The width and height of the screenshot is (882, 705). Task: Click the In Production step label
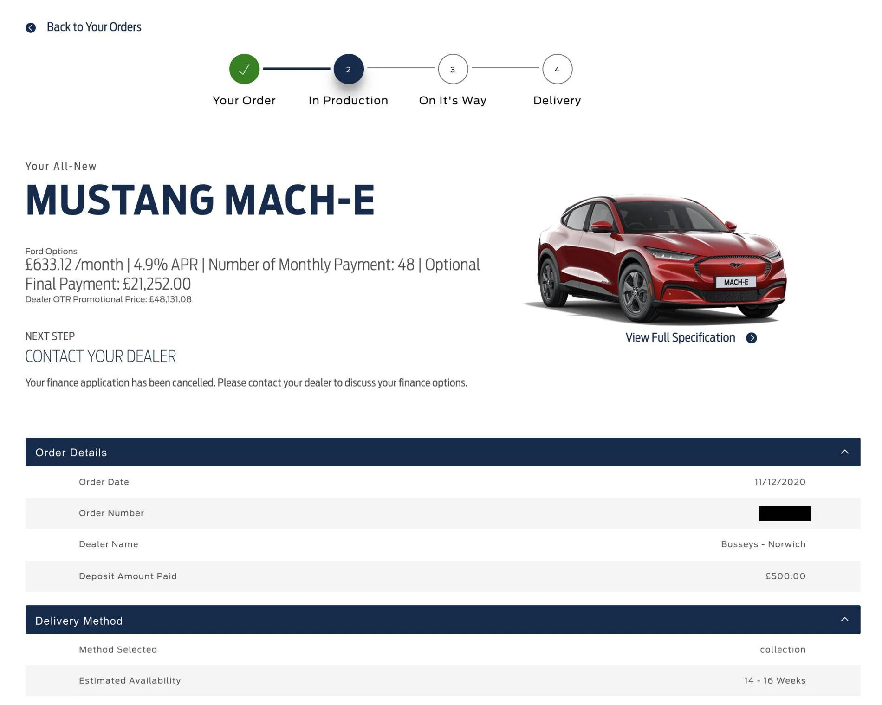(349, 100)
